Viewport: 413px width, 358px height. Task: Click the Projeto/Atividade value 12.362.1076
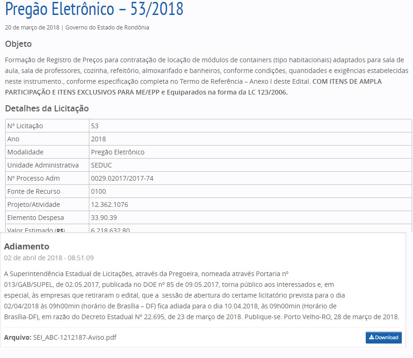[x=109, y=205]
